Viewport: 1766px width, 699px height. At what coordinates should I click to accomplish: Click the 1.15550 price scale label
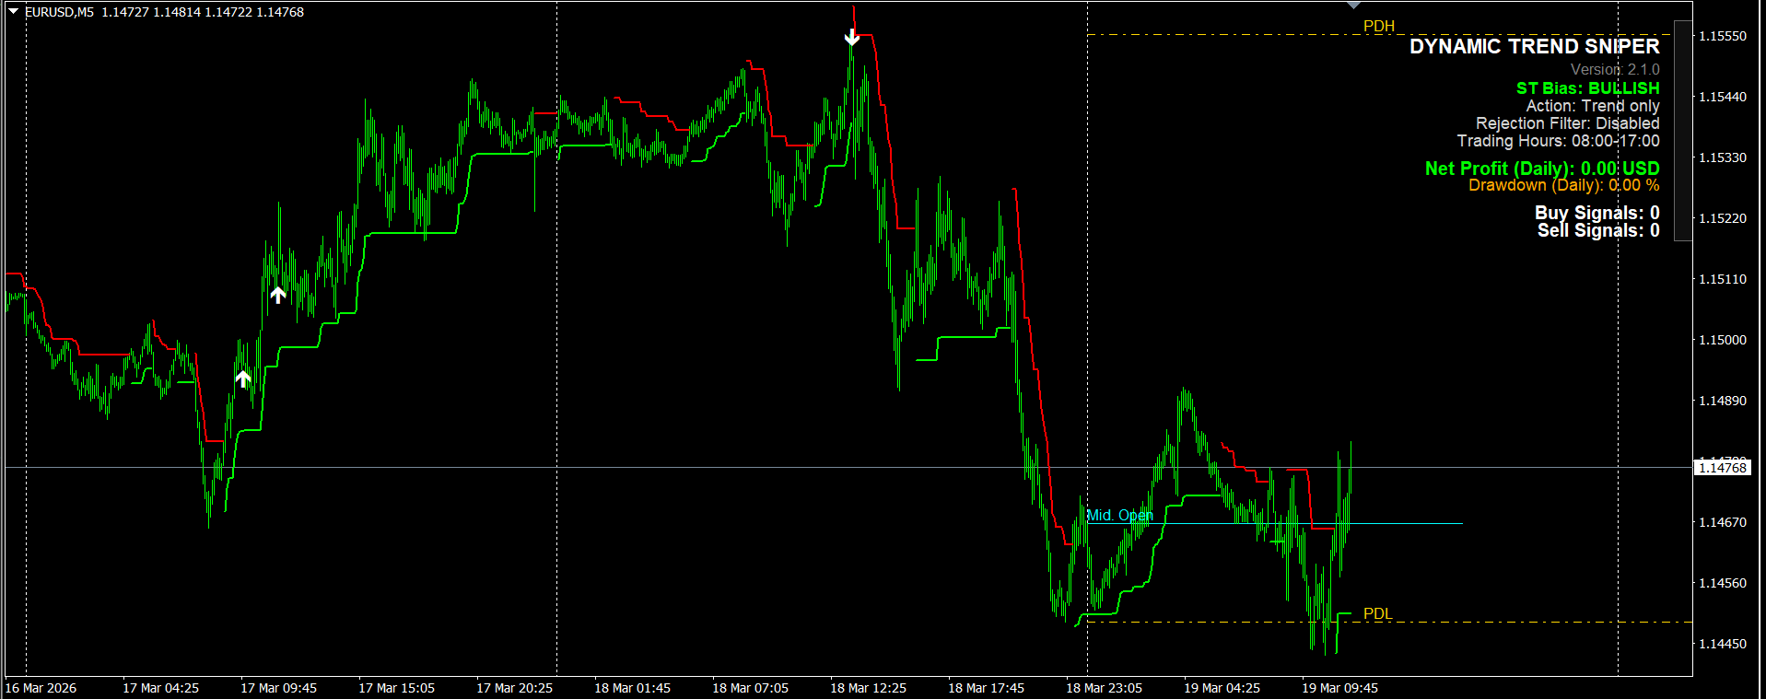point(1722,36)
